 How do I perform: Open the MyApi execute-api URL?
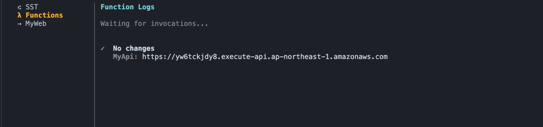[265, 57]
